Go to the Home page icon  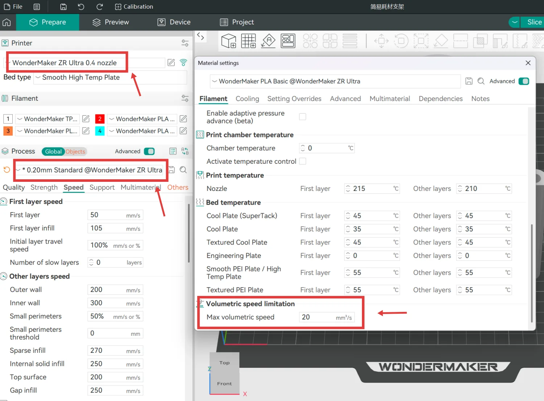pos(7,22)
